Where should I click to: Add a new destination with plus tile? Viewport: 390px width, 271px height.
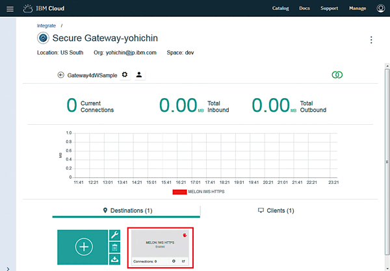tap(83, 247)
